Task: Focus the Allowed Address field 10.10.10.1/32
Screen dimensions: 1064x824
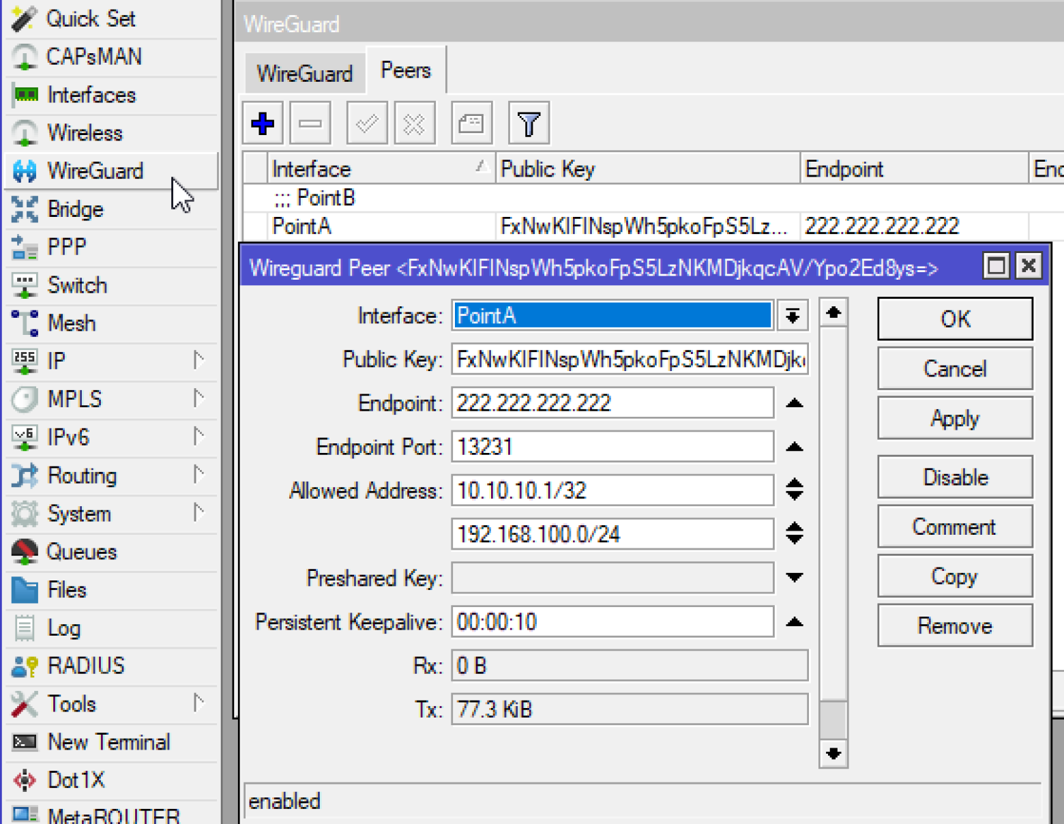Action: [x=612, y=490]
